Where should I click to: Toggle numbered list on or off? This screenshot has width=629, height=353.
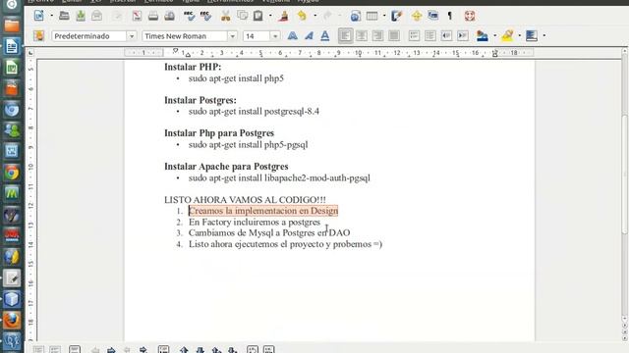click(414, 35)
